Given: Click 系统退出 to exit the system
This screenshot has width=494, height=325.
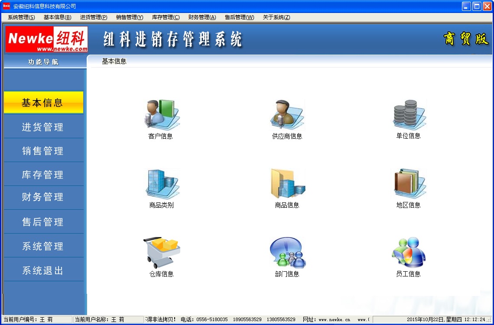Looking at the screenshot, I should point(43,270).
